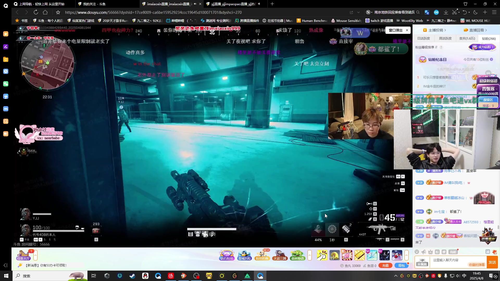The height and width of the screenshot is (281, 500).
Task: Toggle the block gift effects star icon
Action: (x=495, y=252)
